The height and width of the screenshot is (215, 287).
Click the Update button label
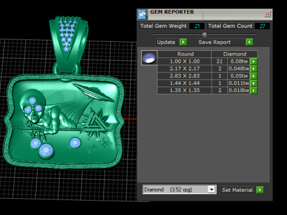[166, 42]
